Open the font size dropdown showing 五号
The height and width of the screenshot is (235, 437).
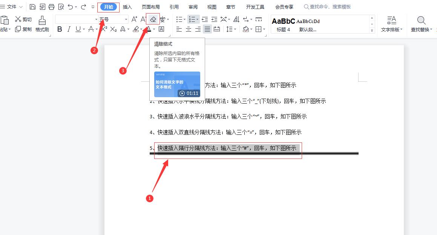pyautogui.click(x=126, y=19)
